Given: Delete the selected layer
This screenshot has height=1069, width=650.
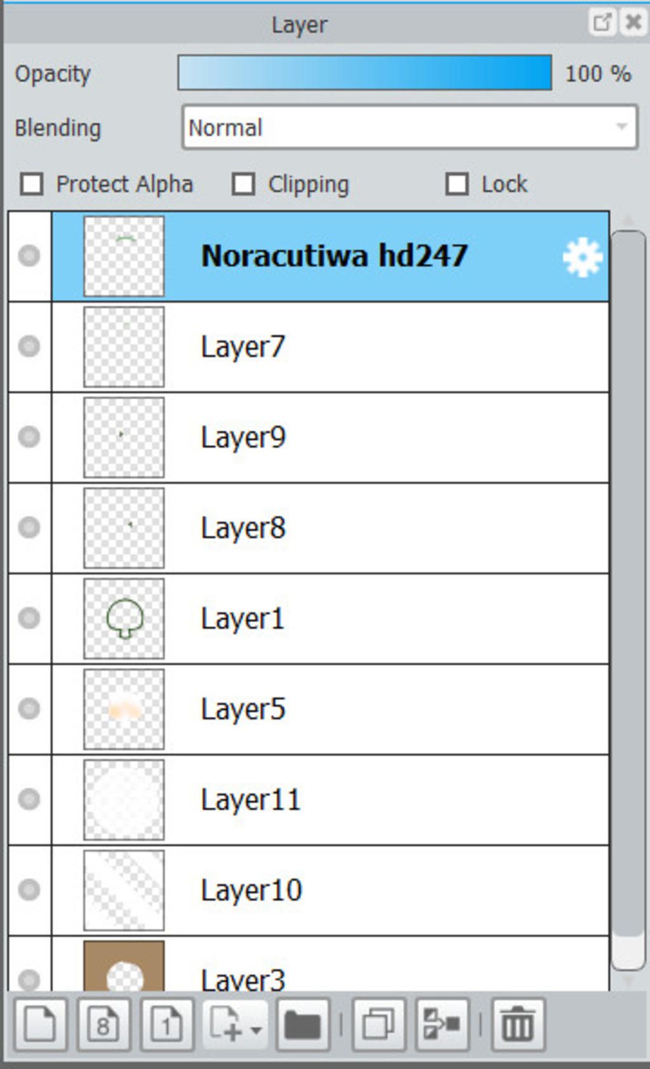Looking at the screenshot, I should pyautogui.click(x=517, y=1024).
